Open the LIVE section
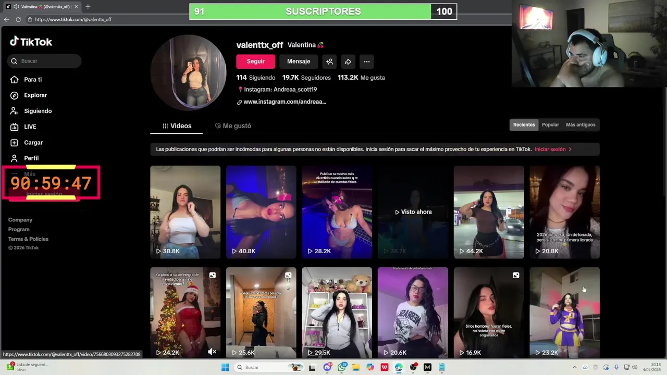This screenshot has height=375, width=667. click(23, 127)
